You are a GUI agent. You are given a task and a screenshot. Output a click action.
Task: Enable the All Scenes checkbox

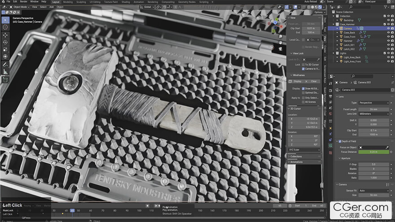click(x=303, y=102)
